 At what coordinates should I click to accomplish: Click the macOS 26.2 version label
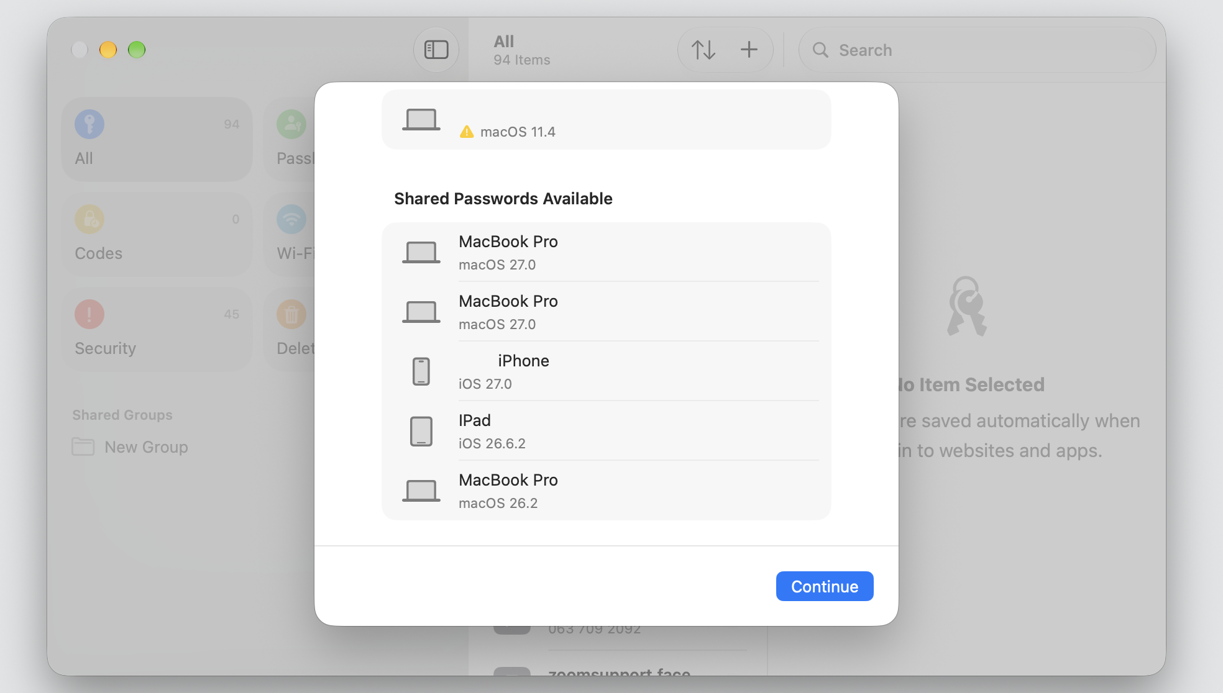tap(498, 503)
